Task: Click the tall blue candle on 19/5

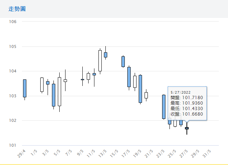Action: (140, 89)
